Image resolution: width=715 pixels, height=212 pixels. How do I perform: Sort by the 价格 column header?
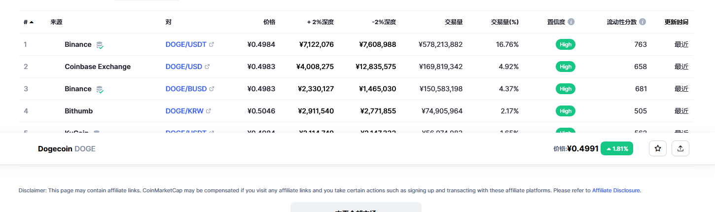[x=269, y=22]
